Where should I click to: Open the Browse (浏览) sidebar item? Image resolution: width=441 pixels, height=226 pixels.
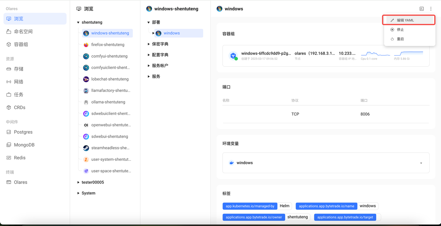click(x=35, y=19)
